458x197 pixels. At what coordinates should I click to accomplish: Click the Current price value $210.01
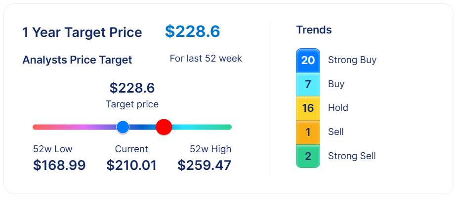click(131, 165)
